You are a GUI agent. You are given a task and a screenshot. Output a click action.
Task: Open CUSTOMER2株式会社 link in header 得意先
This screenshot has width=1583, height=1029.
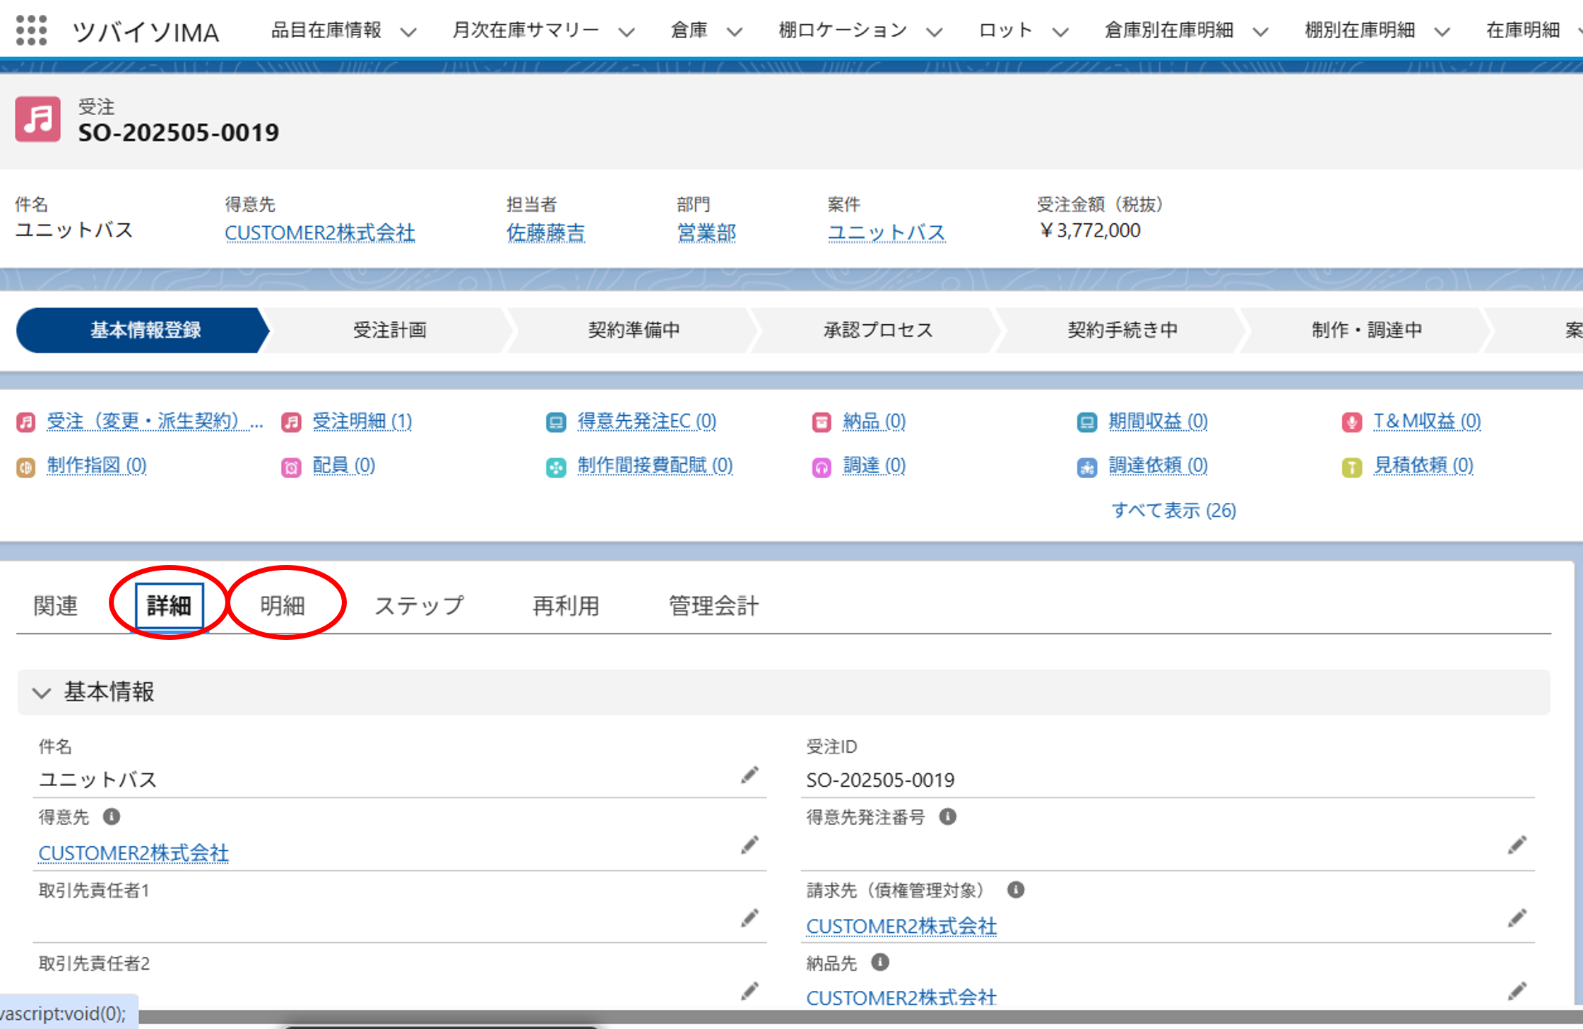[x=320, y=232]
